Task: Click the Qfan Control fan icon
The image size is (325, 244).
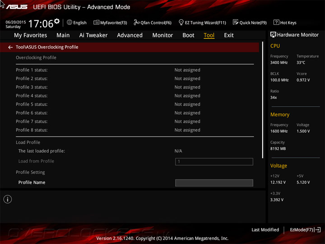Action: (136, 22)
